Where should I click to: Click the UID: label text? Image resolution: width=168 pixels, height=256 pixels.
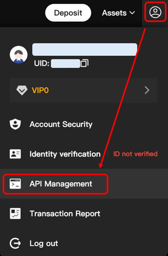[41, 63]
